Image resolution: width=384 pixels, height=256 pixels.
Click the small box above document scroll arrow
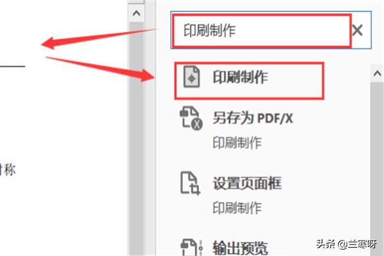pyautogui.click(x=136, y=2)
